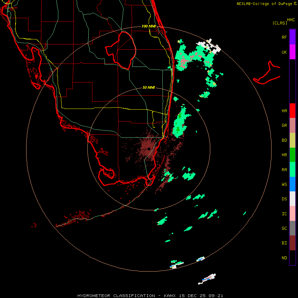
Task: Click the HA legend label
Action: coord(284,111)
